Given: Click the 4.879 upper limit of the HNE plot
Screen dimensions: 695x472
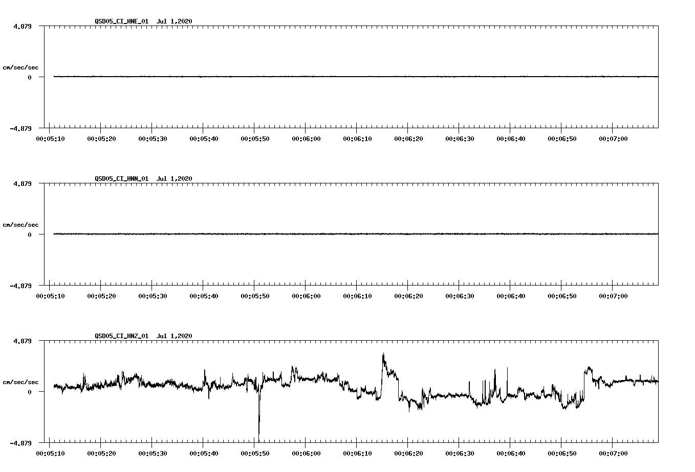Looking at the screenshot, I should 22,26.
